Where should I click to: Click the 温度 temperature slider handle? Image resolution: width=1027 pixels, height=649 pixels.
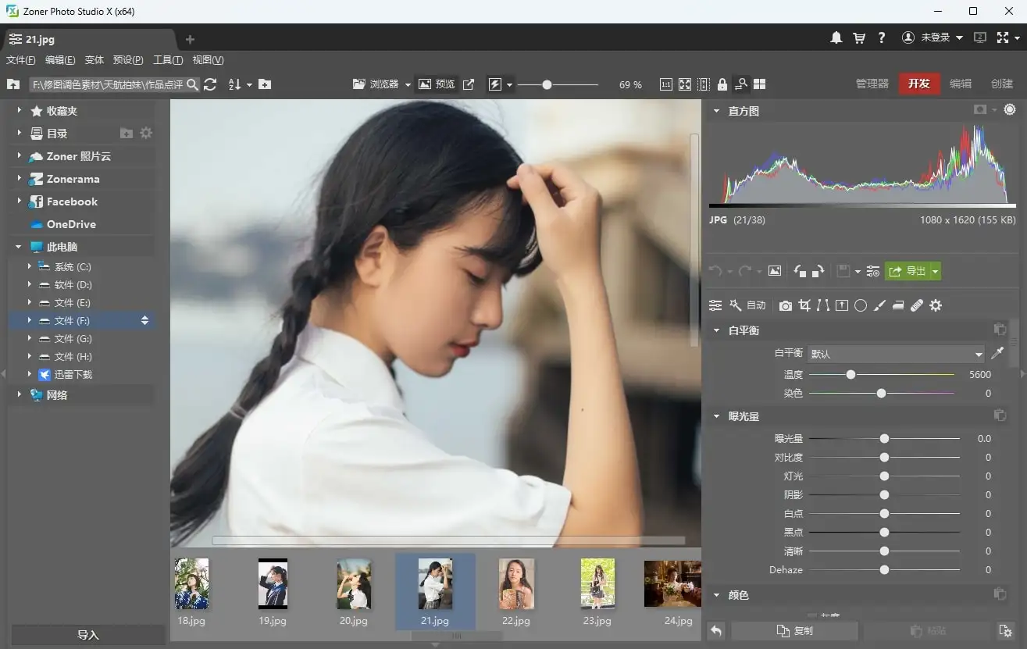coord(850,375)
